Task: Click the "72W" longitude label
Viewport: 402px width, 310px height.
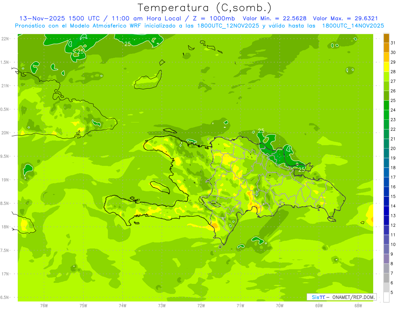Action: point(201,305)
